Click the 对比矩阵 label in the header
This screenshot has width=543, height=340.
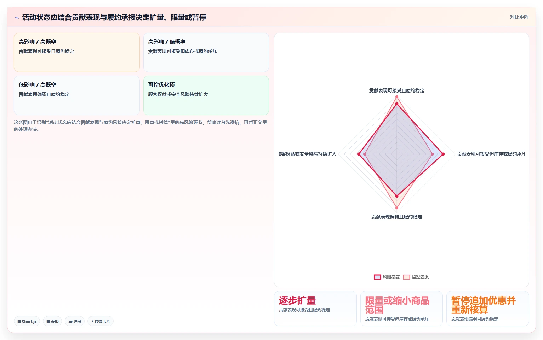coord(519,17)
